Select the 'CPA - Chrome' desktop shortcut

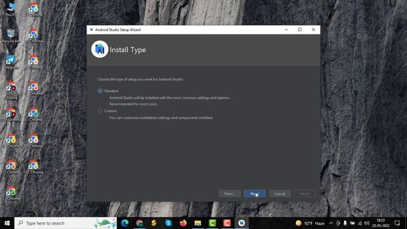[11, 90]
